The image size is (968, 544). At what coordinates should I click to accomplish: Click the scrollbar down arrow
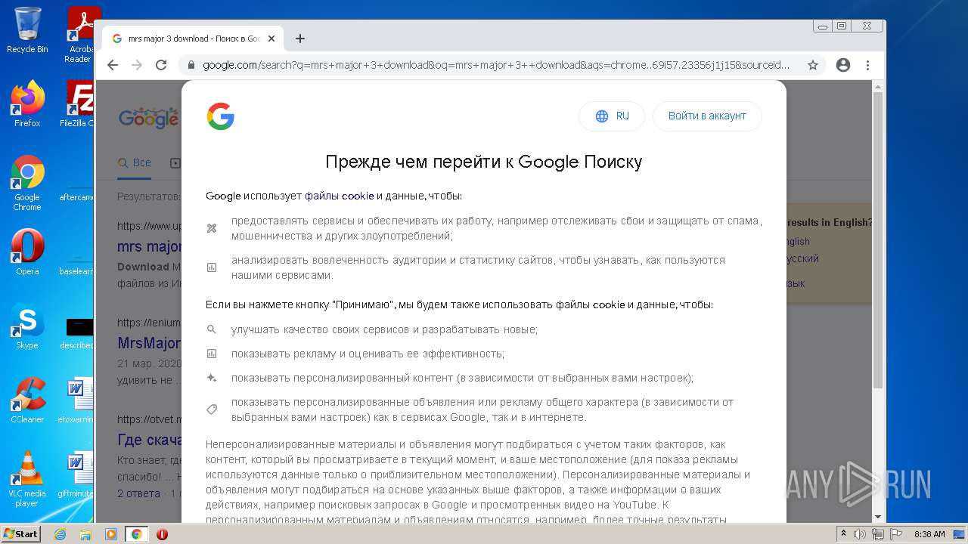[878, 517]
